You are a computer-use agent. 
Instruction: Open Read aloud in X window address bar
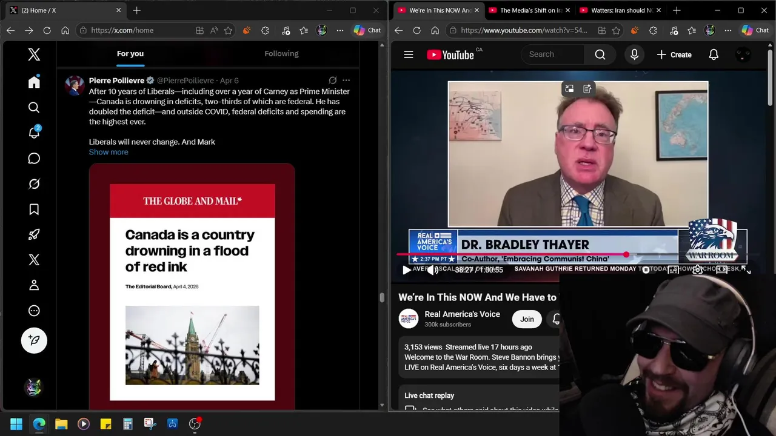click(x=214, y=30)
